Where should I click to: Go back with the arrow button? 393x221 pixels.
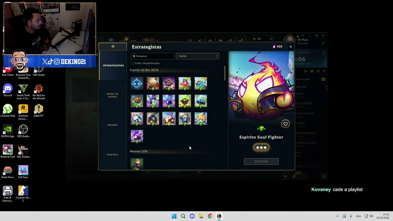click(113, 47)
